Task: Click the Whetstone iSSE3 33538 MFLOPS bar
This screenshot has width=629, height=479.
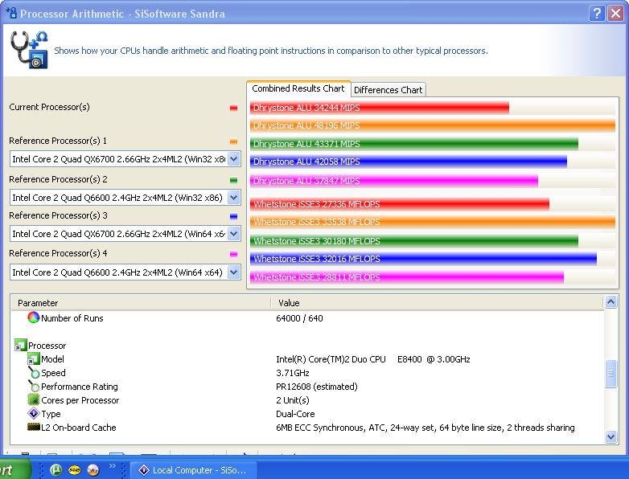Action: pyautogui.click(x=433, y=222)
